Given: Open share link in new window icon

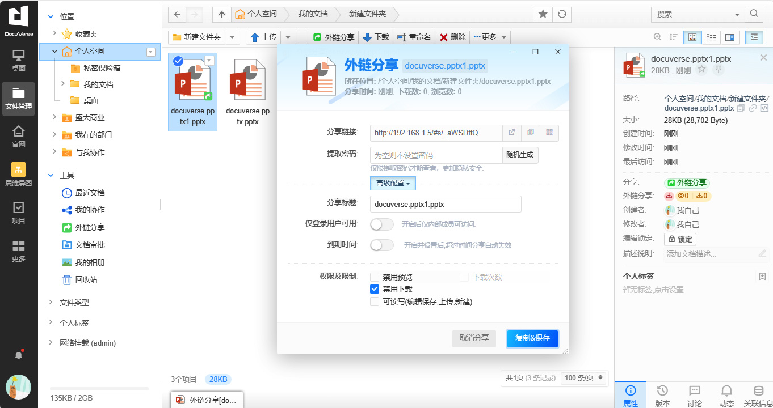Looking at the screenshot, I should tap(511, 133).
